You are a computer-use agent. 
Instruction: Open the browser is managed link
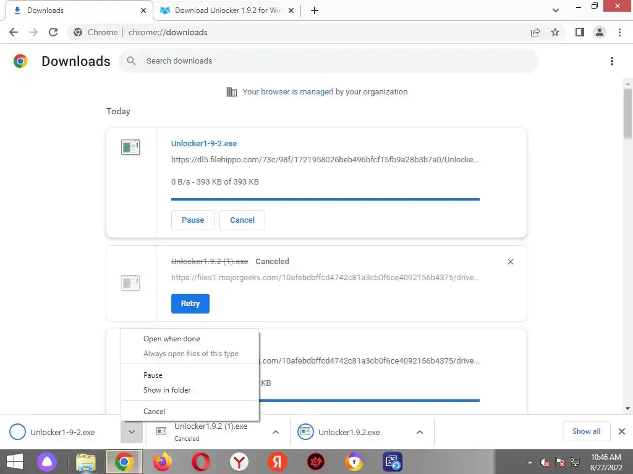[x=297, y=92]
